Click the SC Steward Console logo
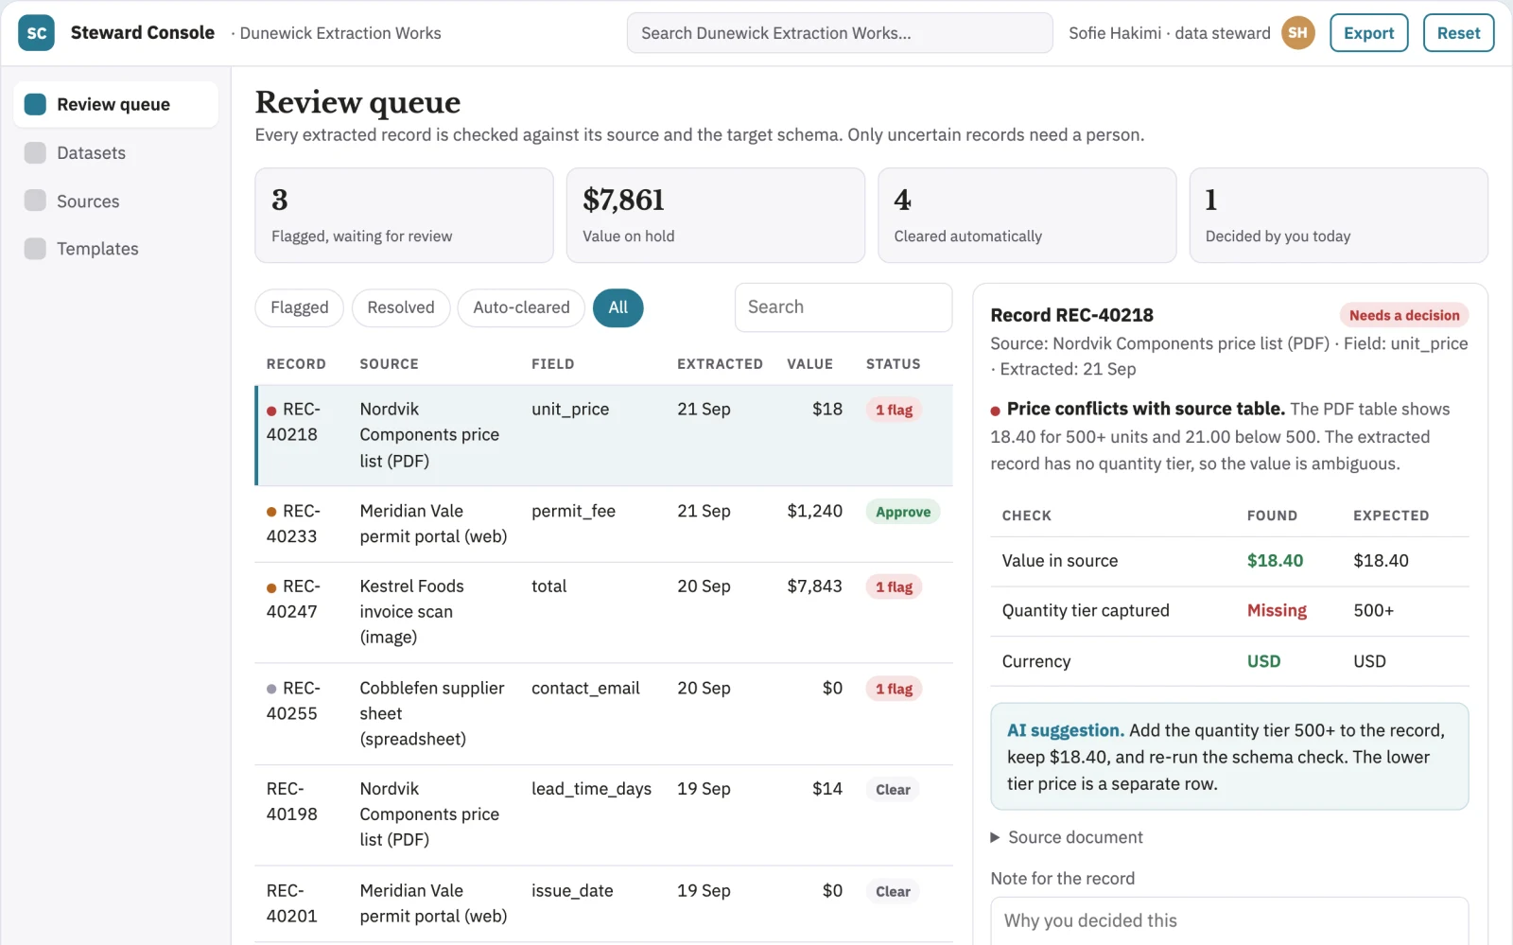The height and width of the screenshot is (945, 1513). pos(36,33)
